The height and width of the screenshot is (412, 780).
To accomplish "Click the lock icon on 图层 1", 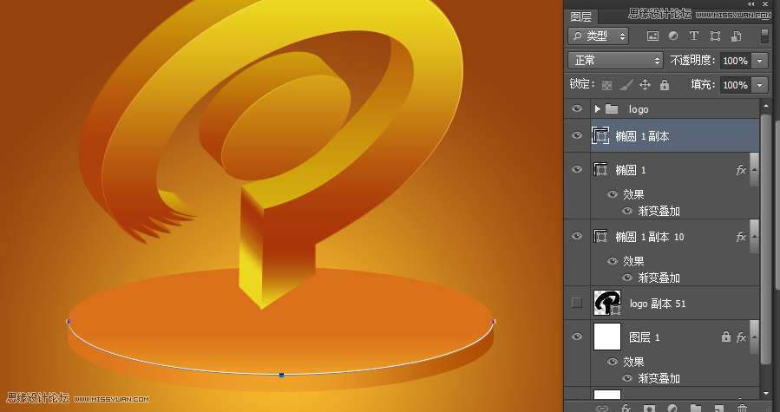I will (726, 337).
